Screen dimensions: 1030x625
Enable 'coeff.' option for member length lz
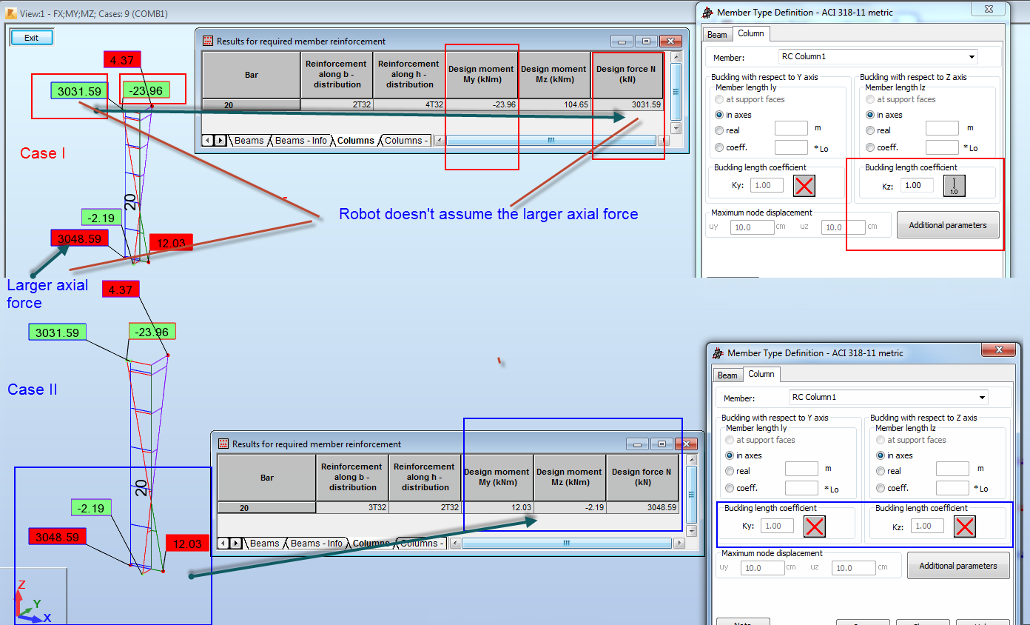(869, 147)
